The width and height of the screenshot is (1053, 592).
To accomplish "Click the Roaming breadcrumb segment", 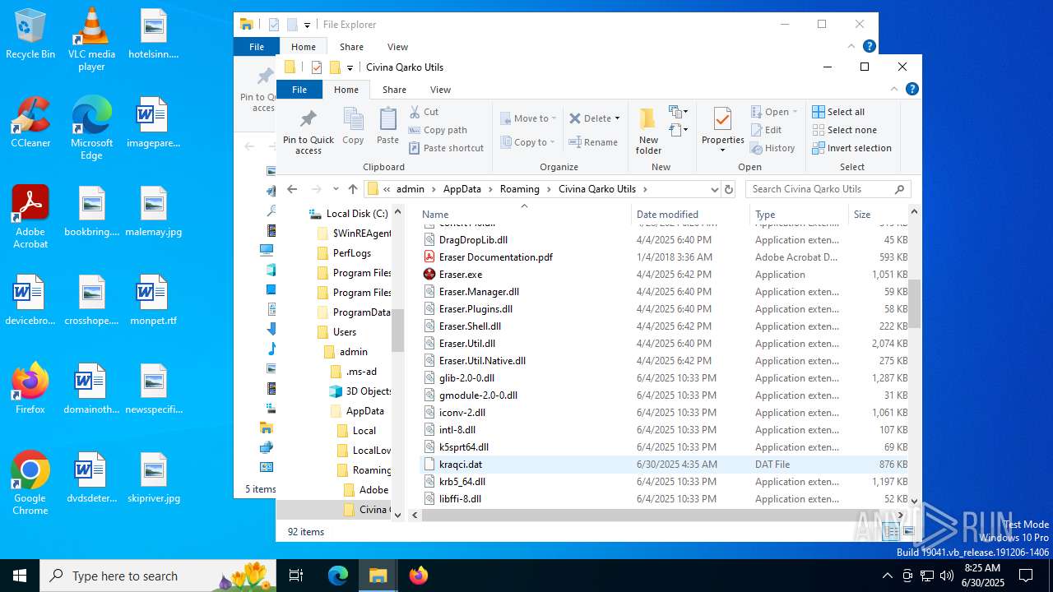I will (x=520, y=189).
